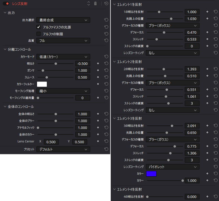This screenshot has width=219, height=201.
Task: Open the プリセット dropdown set to デフォルト
Action: click(x=63, y=149)
